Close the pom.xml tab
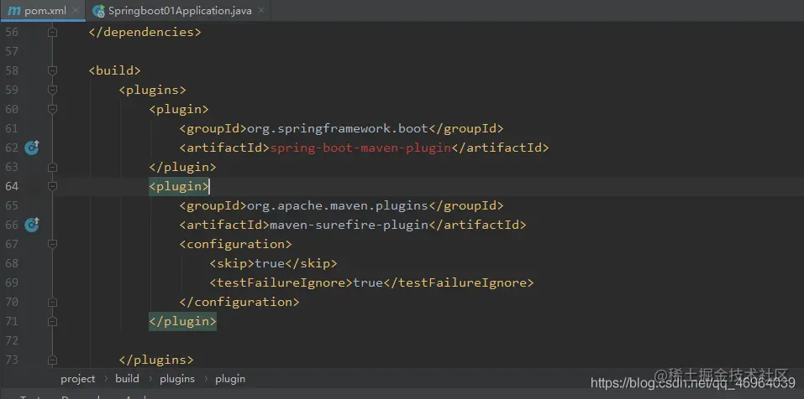The width and height of the screenshot is (804, 399). [75, 10]
